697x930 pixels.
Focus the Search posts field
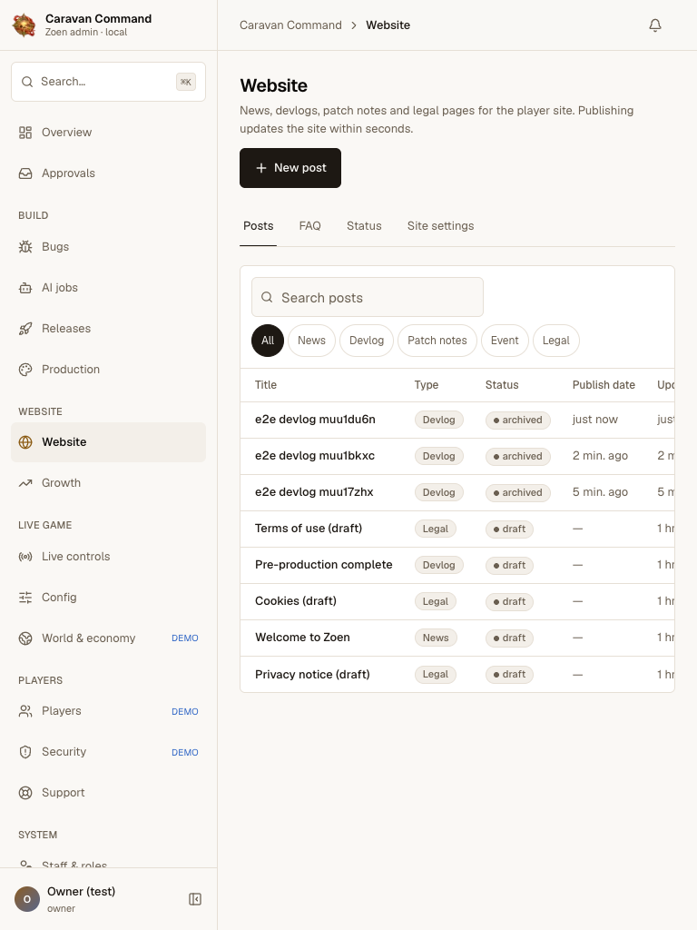pyautogui.click(x=368, y=297)
